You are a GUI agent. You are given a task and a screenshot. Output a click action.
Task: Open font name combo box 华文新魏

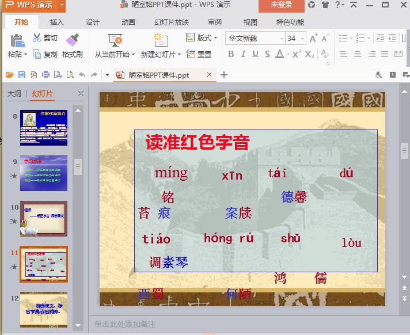click(x=255, y=39)
